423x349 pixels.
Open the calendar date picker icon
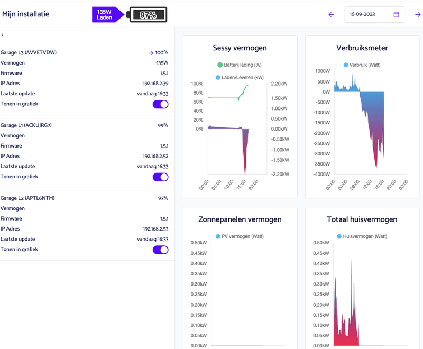click(396, 14)
